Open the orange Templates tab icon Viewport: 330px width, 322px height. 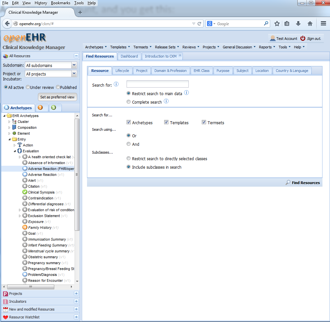tap(40, 108)
